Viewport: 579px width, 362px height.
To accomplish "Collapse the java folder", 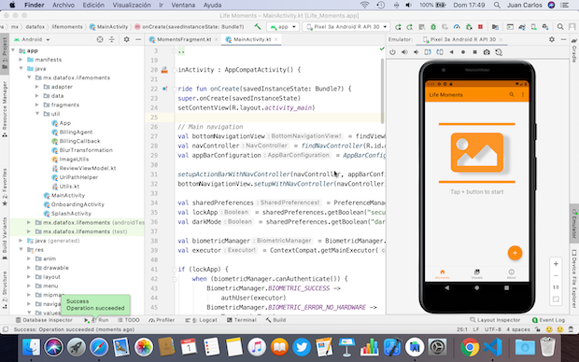I will click(21, 69).
